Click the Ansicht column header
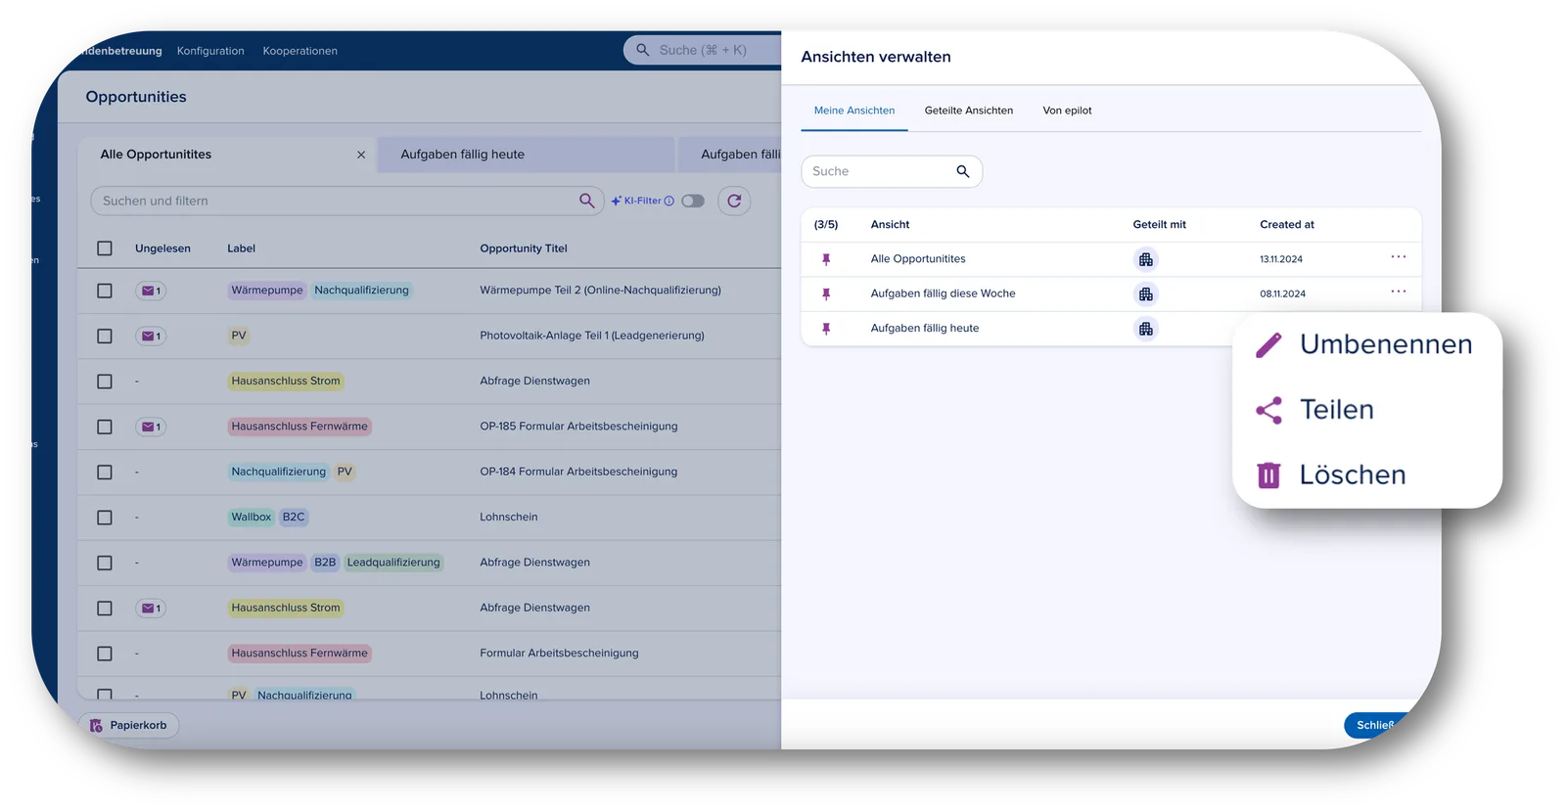Image resolution: width=1566 pixels, height=811 pixels. [x=890, y=225]
